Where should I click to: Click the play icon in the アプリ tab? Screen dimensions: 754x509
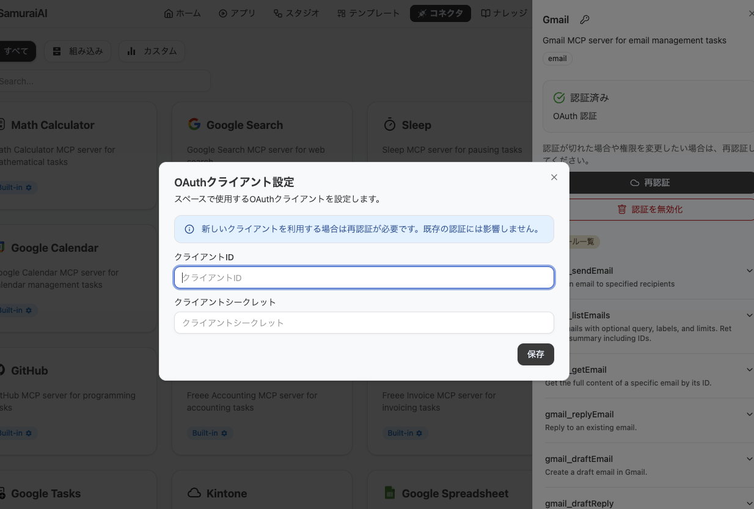(223, 13)
